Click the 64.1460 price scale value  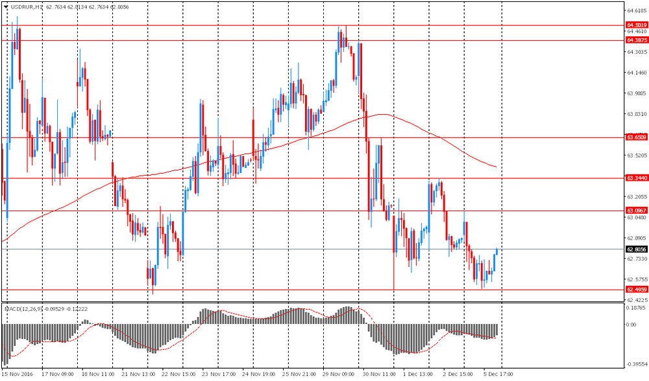coord(637,73)
